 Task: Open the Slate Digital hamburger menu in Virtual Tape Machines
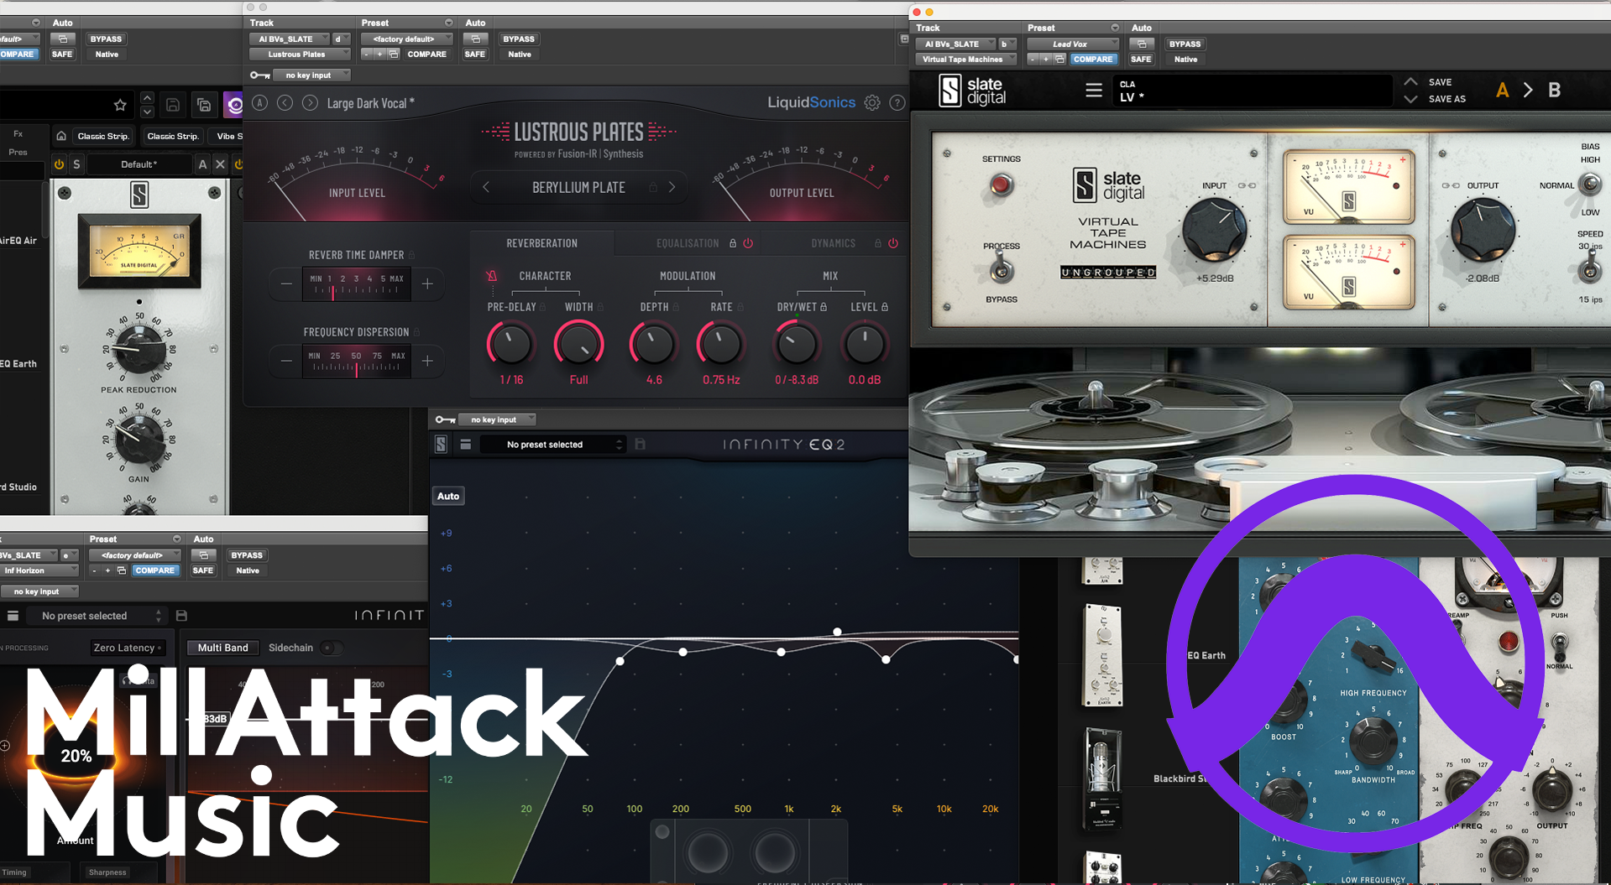[x=1093, y=90]
